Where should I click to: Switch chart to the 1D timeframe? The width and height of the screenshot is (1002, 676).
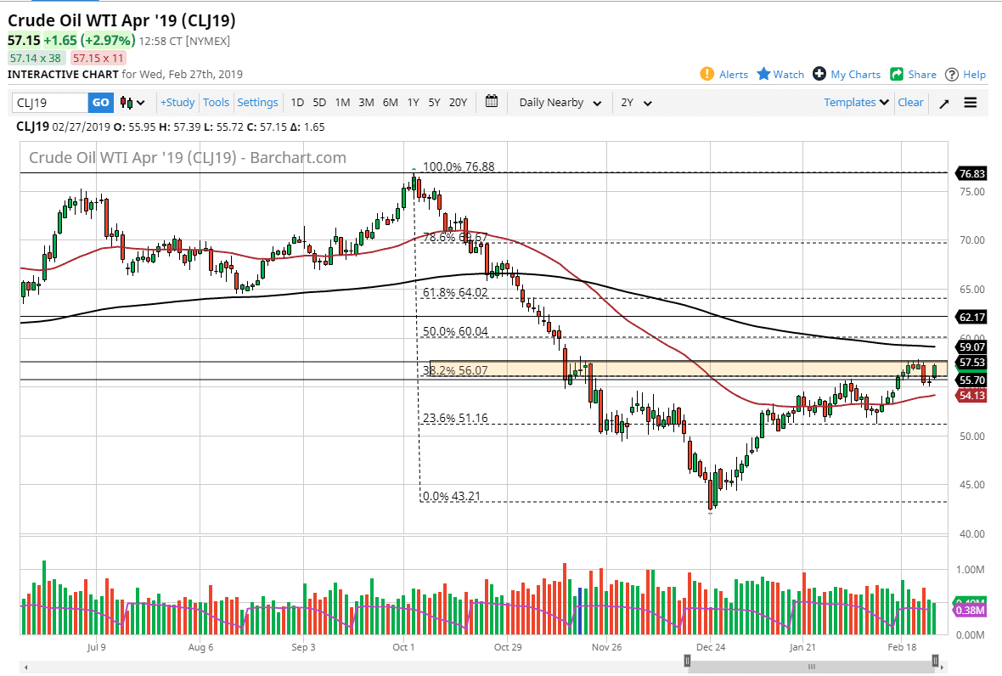click(297, 102)
